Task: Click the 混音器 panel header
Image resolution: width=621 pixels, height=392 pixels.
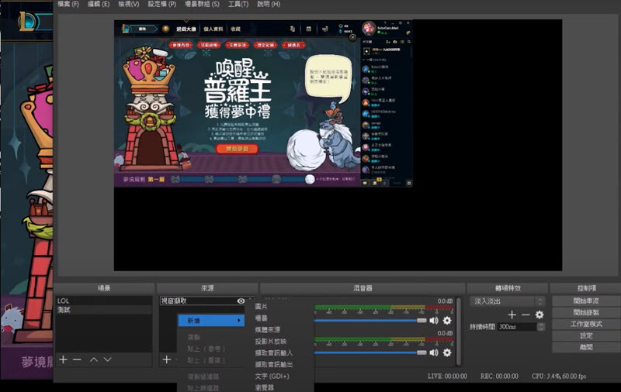Action: tap(363, 288)
